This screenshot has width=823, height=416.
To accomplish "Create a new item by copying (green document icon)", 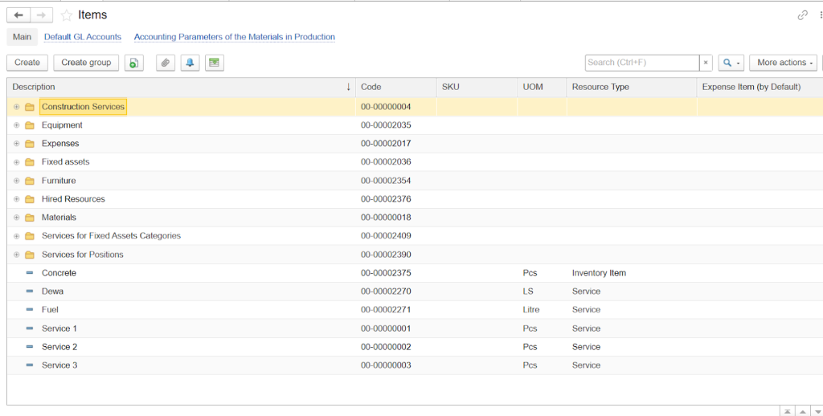I will [134, 63].
